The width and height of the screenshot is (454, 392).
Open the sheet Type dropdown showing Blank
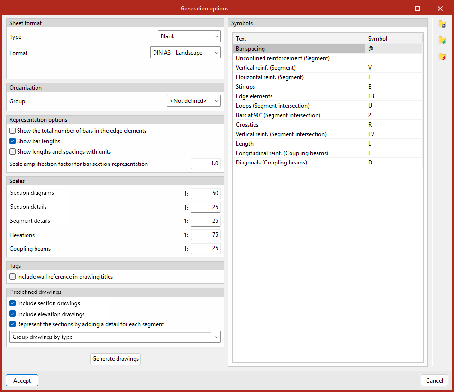(189, 36)
